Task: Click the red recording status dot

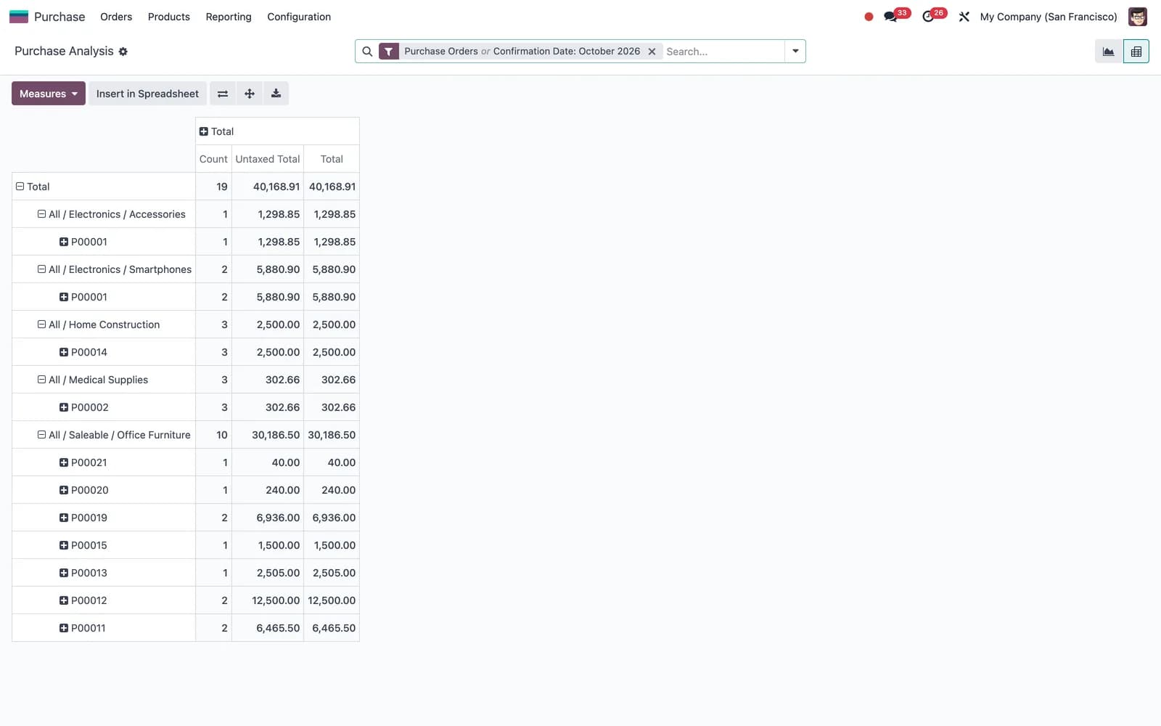Action: click(x=869, y=17)
